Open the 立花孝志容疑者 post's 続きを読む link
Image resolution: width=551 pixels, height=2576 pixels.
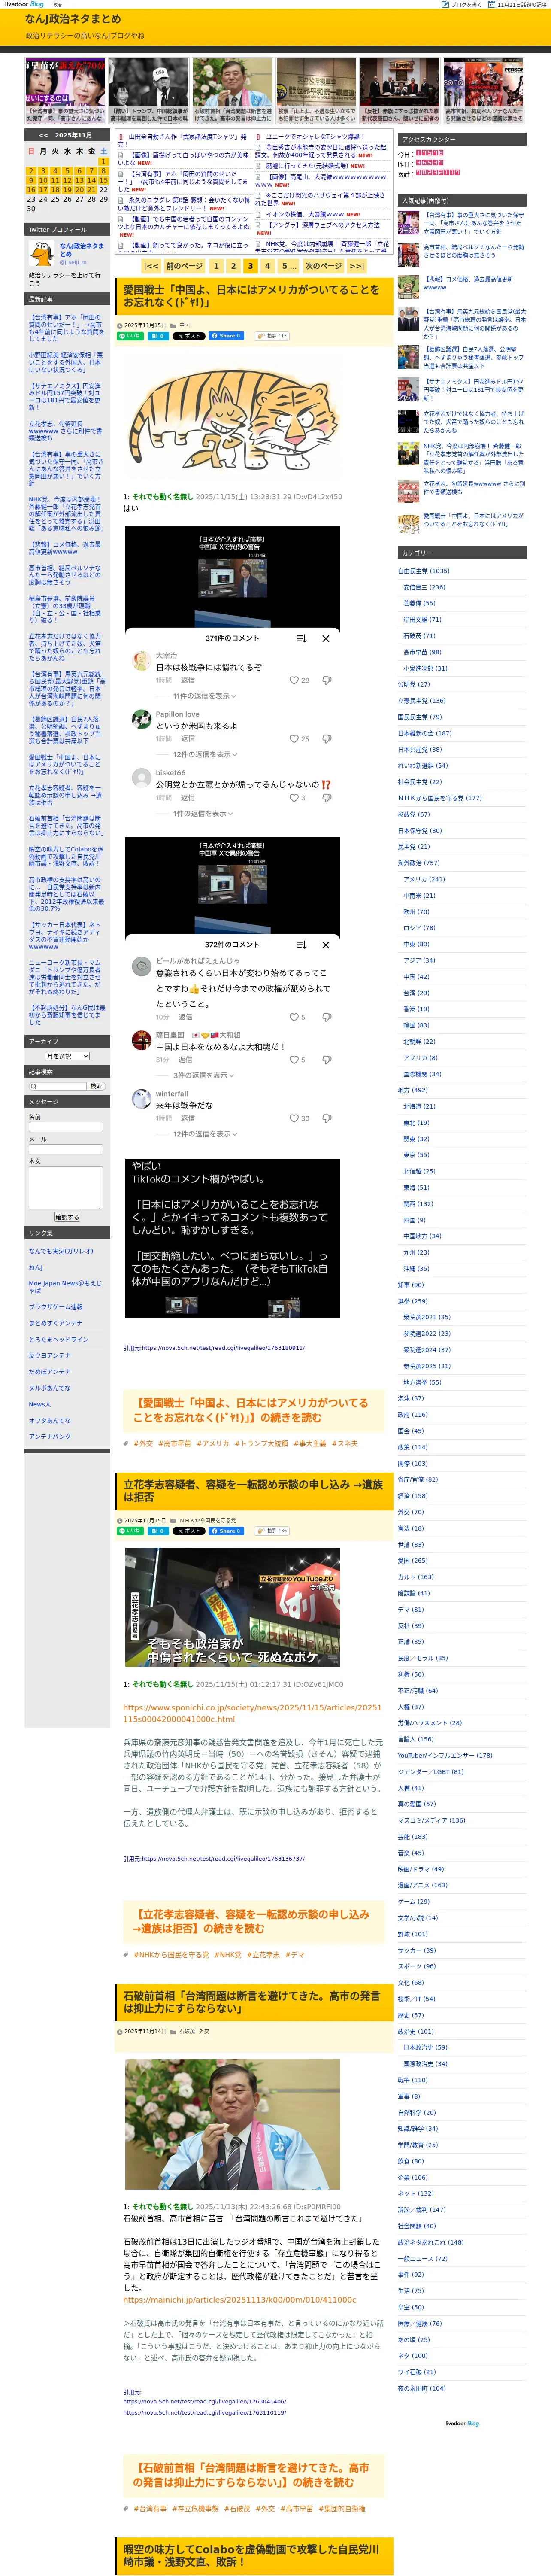pyautogui.click(x=251, y=1921)
